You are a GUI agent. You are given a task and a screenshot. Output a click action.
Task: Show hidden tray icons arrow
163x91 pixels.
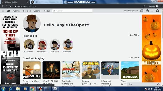tap(143, 89)
